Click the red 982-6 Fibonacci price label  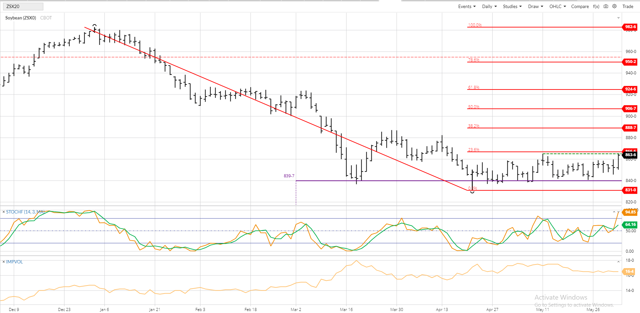point(630,27)
